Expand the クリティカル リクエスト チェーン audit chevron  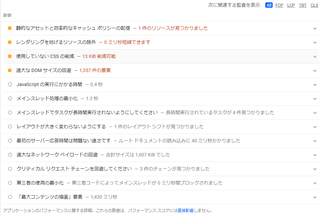315,169
